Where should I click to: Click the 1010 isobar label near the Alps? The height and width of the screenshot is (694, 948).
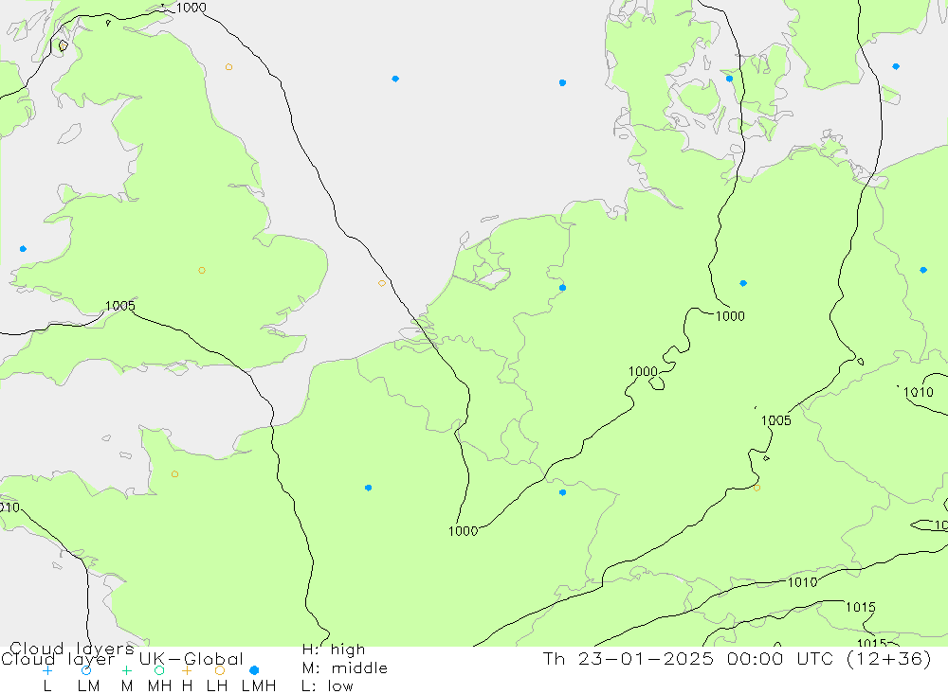click(802, 582)
